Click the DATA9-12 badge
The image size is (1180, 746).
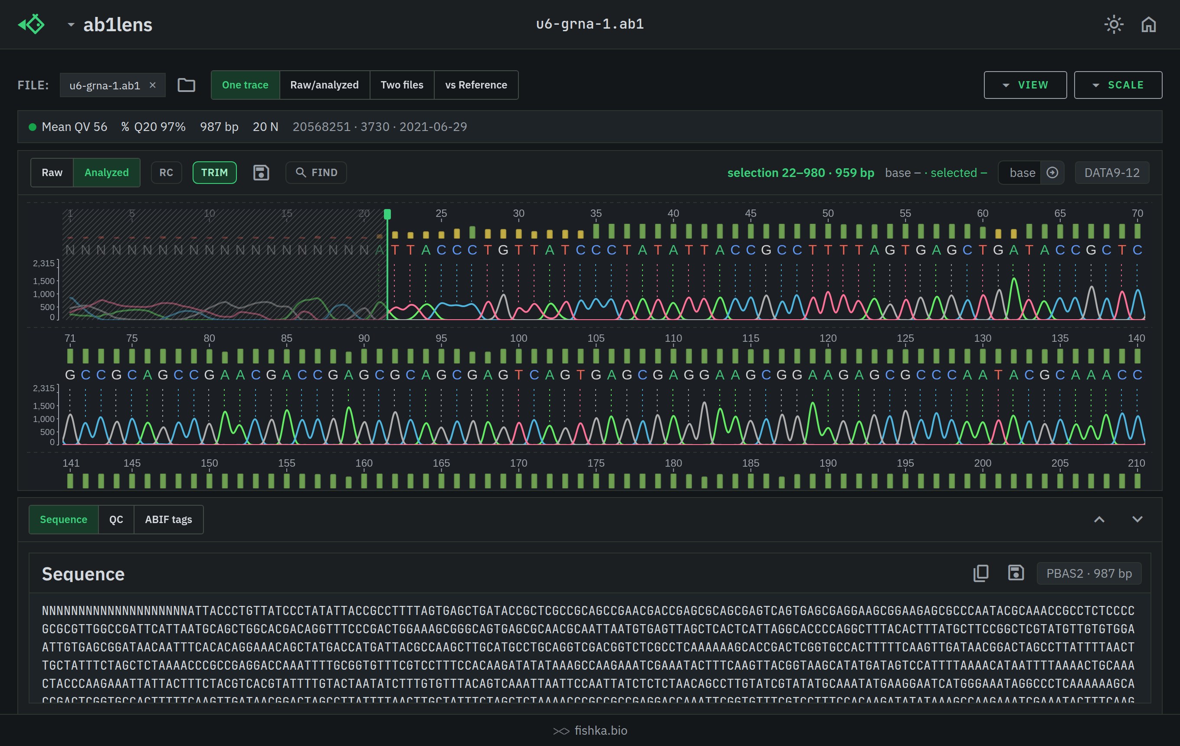(x=1112, y=173)
